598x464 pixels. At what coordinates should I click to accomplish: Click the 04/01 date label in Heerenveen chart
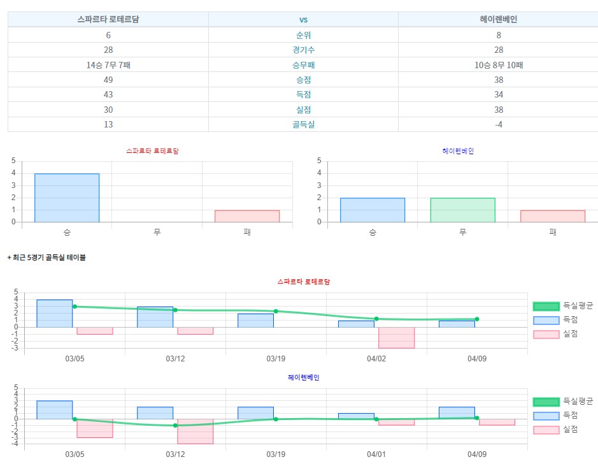[376, 454]
